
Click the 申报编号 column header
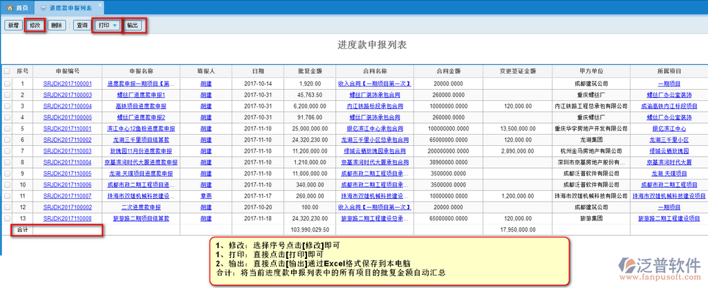pyautogui.click(x=67, y=70)
